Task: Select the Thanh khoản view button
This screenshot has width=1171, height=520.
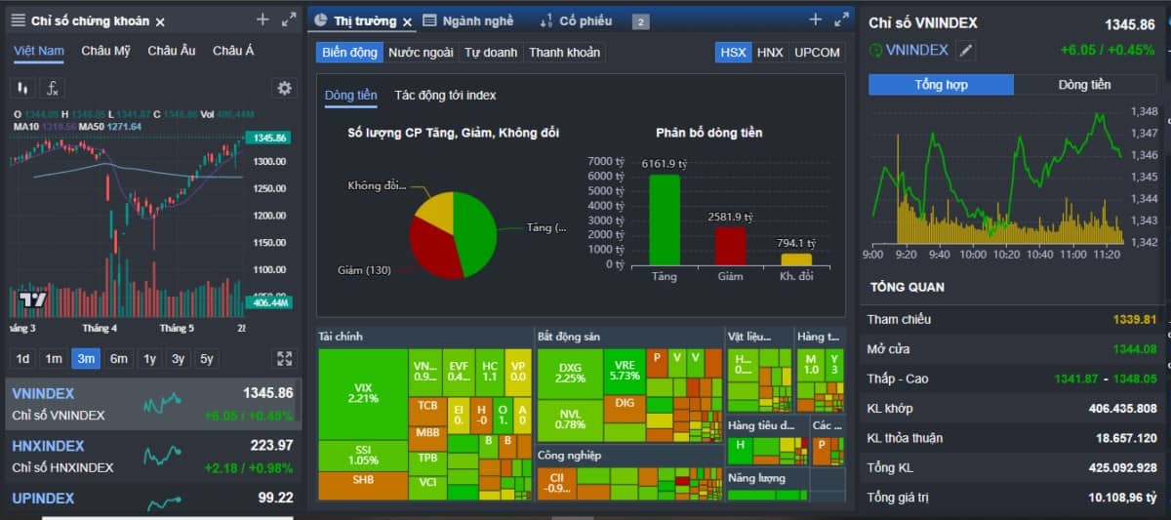Action: tap(564, 53)
